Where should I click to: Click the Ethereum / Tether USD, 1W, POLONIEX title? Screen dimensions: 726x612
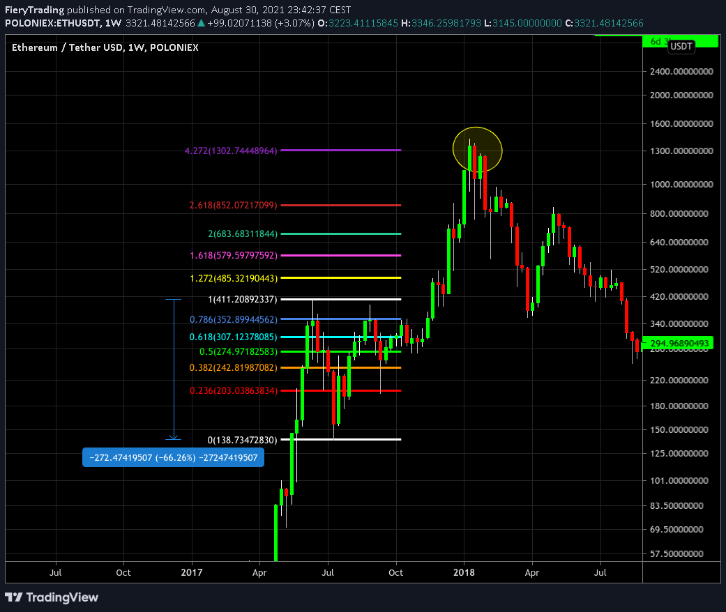[105, 47]
